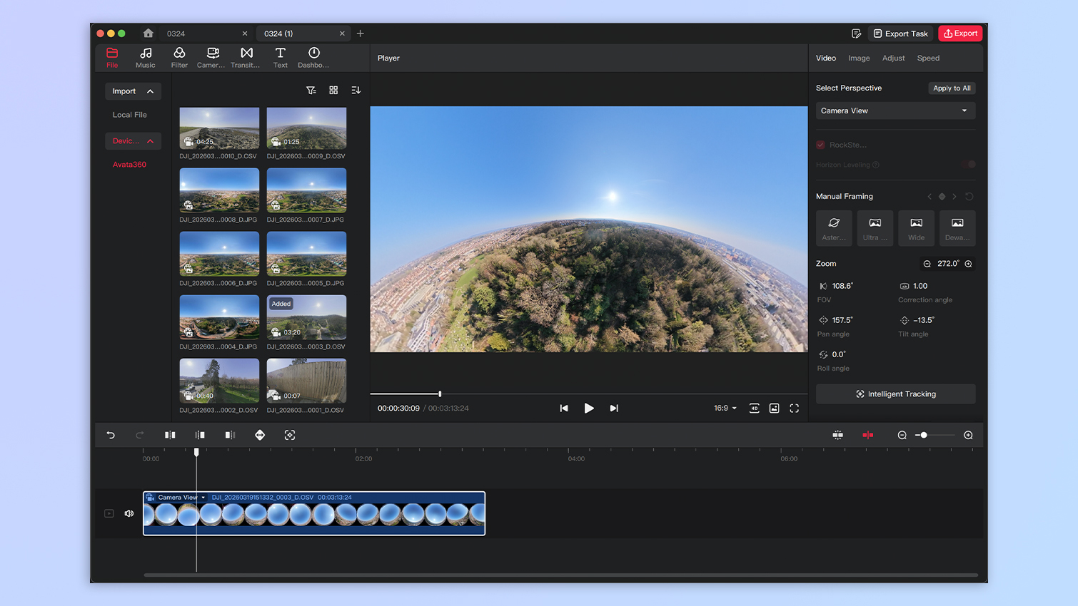Enable the RockSteady checkbox
Image resolution: width=1078 pixels, height=606 pixels.
pos(820,145)
